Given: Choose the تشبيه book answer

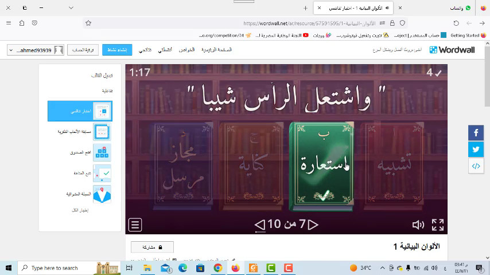Looking at the screenshot, I should [x=392, y=166].
